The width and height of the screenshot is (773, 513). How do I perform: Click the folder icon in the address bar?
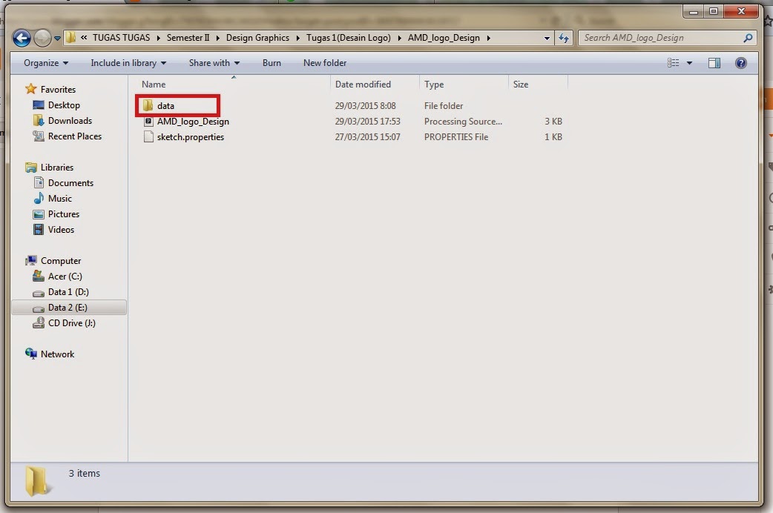(x=70, y=38)
